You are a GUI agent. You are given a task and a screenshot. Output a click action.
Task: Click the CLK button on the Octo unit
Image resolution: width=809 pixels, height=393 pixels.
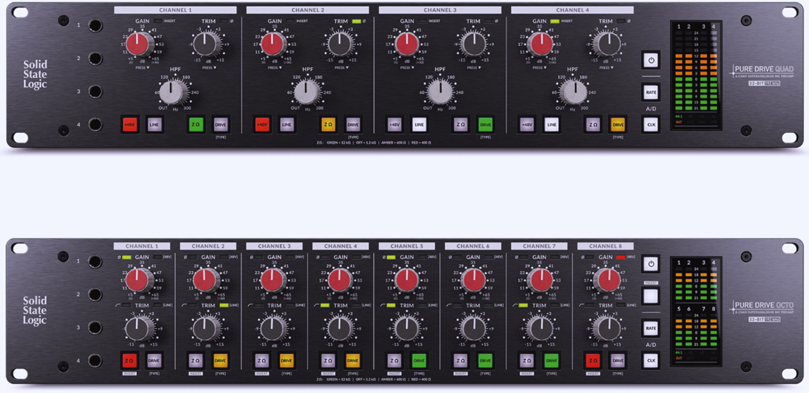(650, 360)
